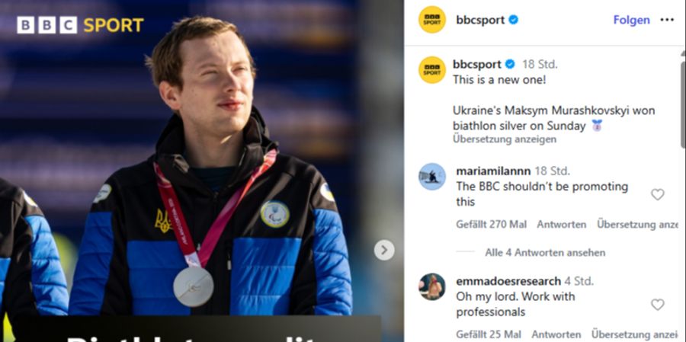Like mariamilannn's comment with the heart
The image size is (686, 342).
coord(657,194)
